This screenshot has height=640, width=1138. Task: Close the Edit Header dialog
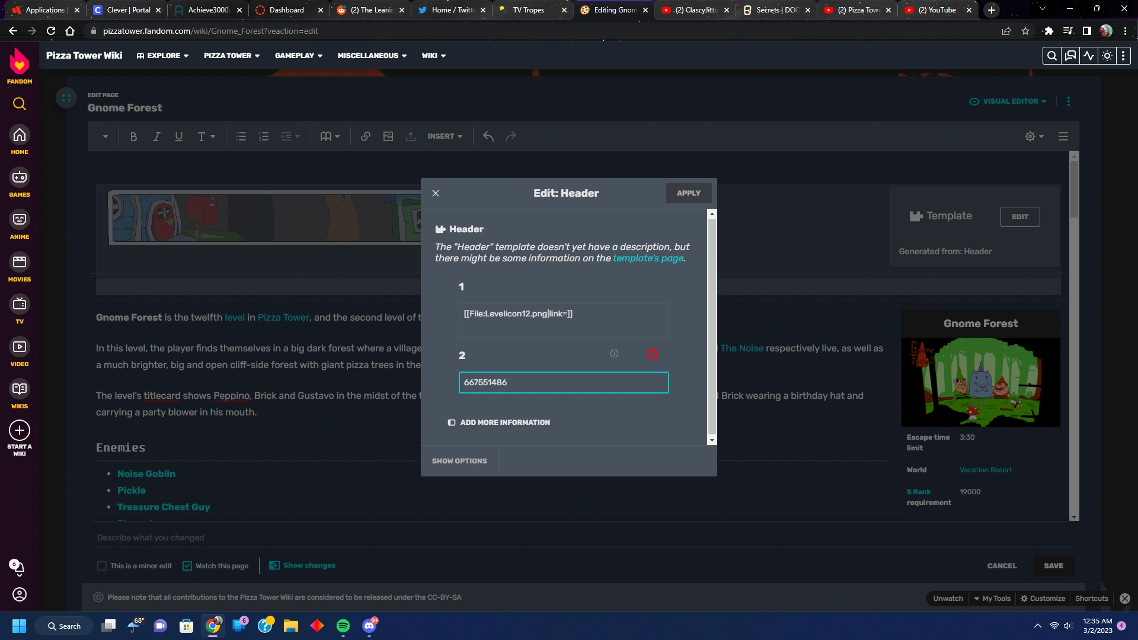click(x=436, y=193)
